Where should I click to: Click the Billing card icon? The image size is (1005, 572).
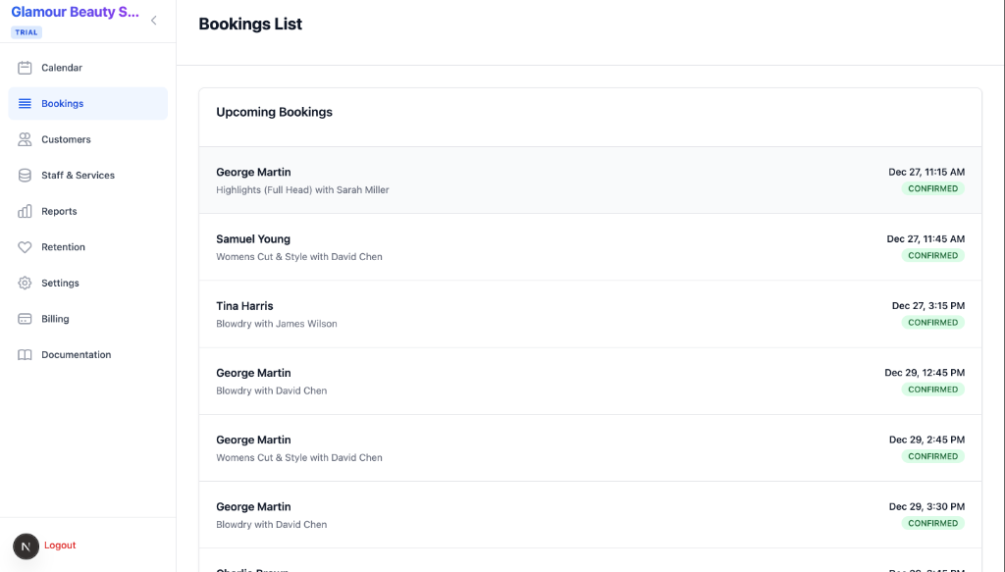(26, 319)
